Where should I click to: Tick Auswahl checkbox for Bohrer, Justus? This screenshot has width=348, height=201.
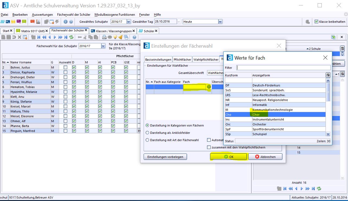(x=65, y=67)
